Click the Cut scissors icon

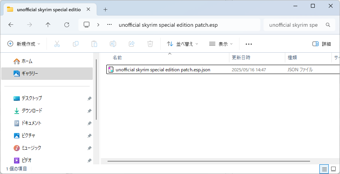(57, 44)
